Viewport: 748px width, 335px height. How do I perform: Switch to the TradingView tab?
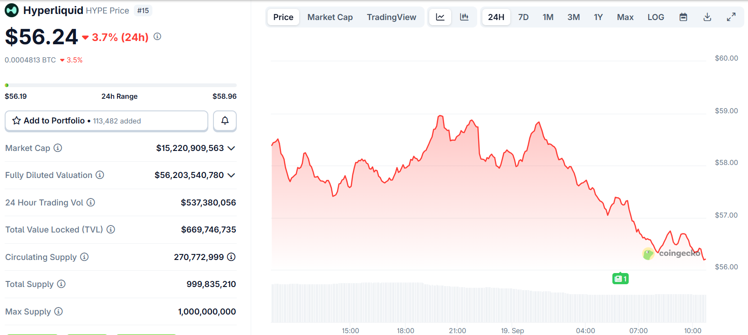[391, 17]
